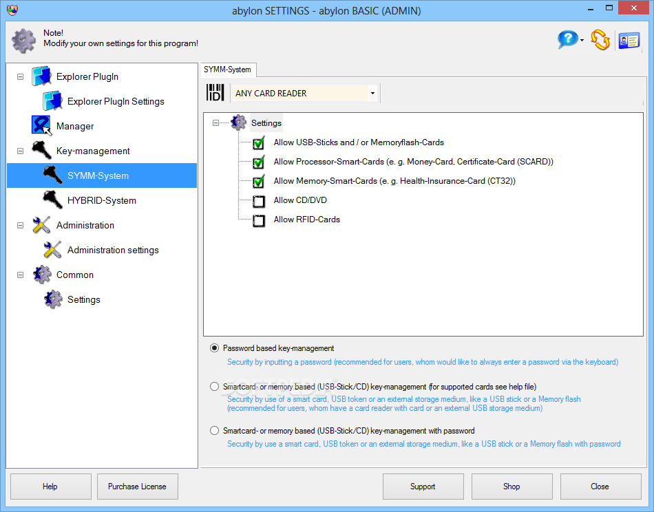This screenshot has width=654, height=512.
Task: Click the Manager icon in the tree
Action: pyautogui.click(x=42, y=126)
